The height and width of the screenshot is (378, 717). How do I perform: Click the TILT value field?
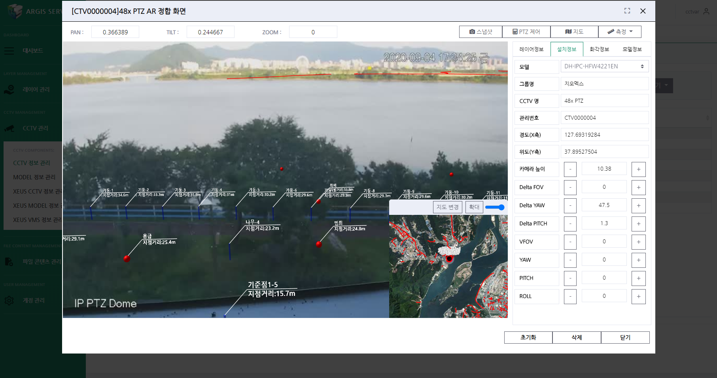pos(210,32)
